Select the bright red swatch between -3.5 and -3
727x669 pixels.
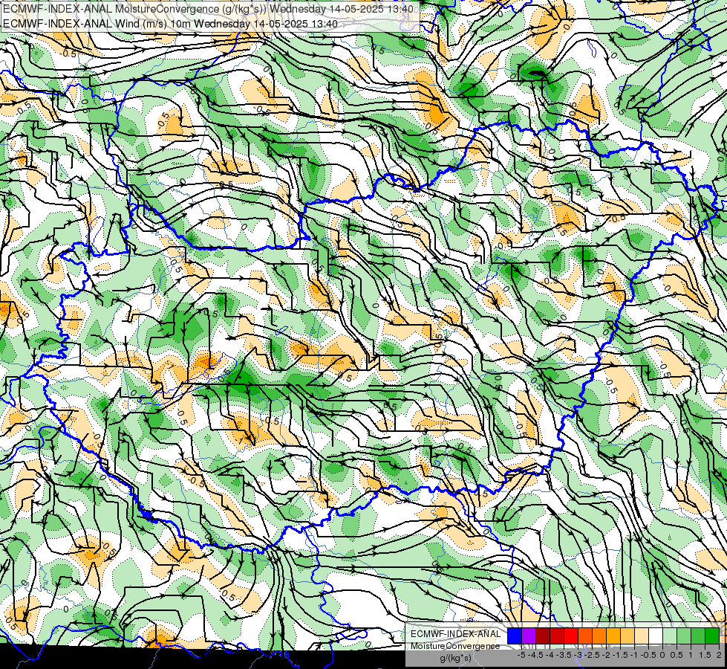pos(571,636)
